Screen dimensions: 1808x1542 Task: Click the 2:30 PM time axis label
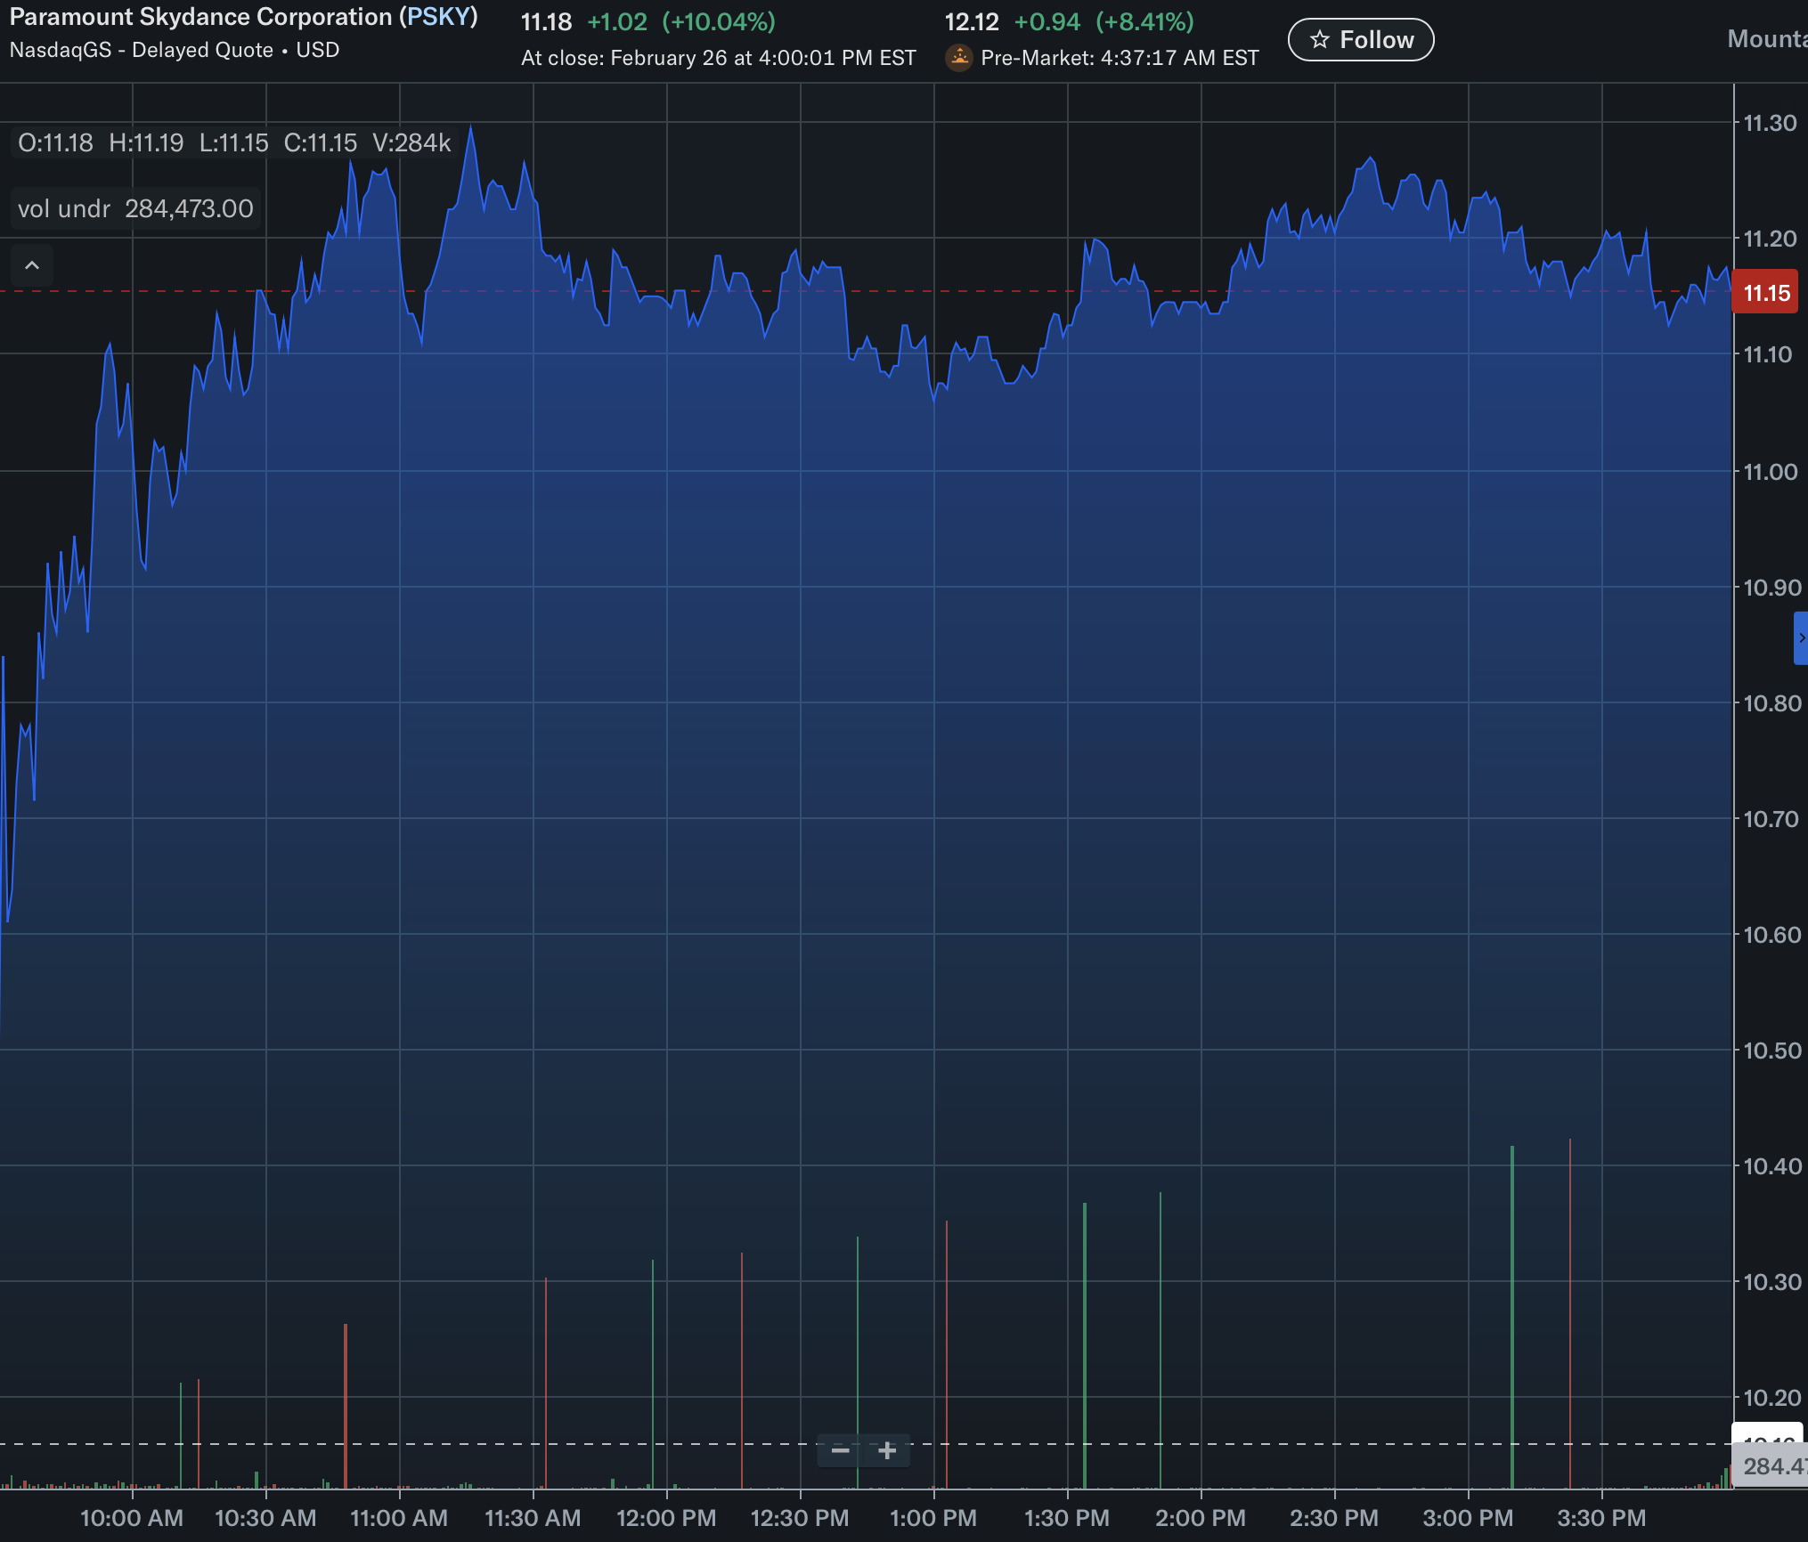click(x=1333, y=1518)
